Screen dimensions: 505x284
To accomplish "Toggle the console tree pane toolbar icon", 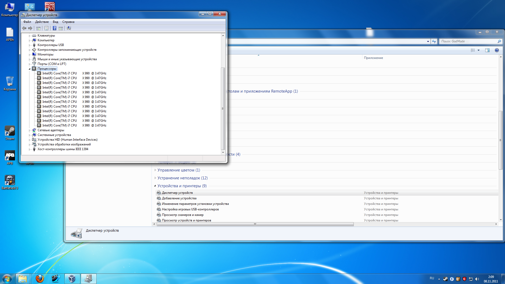I will [x=38, y=28].
